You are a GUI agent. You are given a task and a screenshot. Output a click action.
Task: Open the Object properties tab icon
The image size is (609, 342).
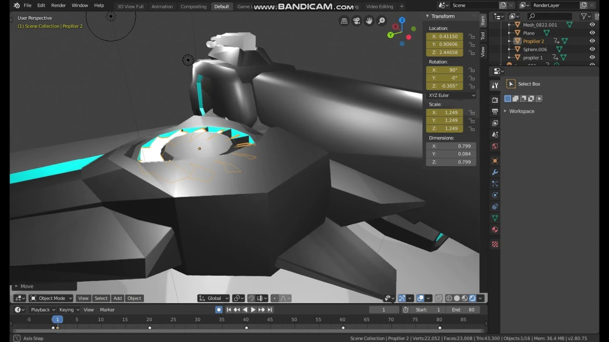(x=495, y=161)
